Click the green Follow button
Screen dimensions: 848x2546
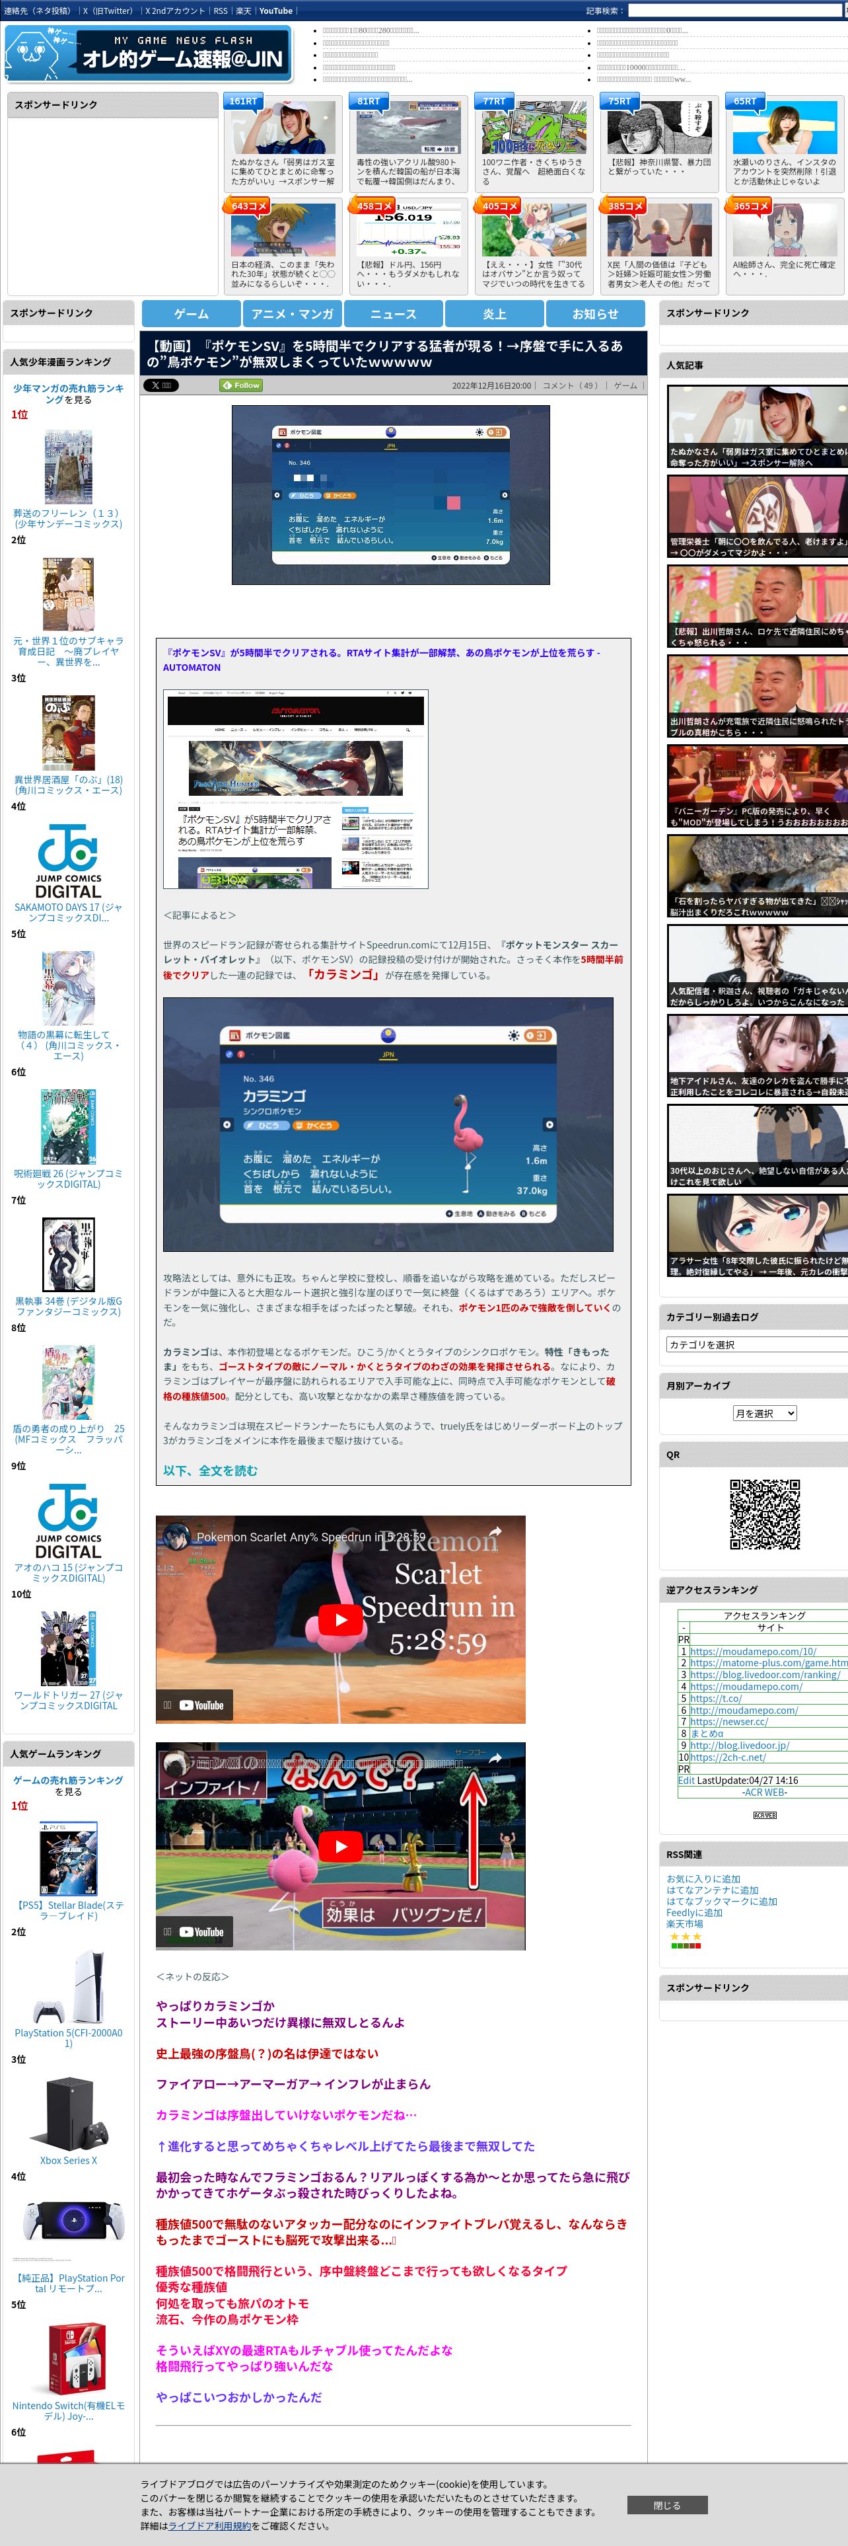pyautogui.click(x=241, y=385)
